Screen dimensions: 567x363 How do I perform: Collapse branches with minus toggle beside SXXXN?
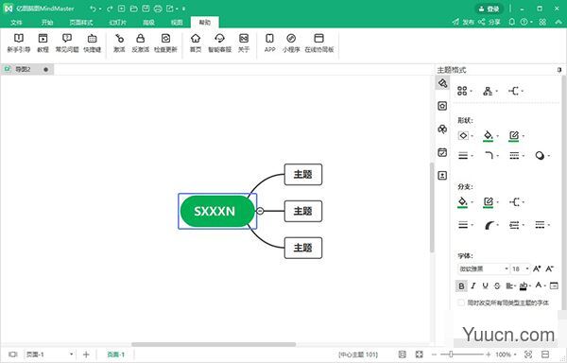point(260,211)
